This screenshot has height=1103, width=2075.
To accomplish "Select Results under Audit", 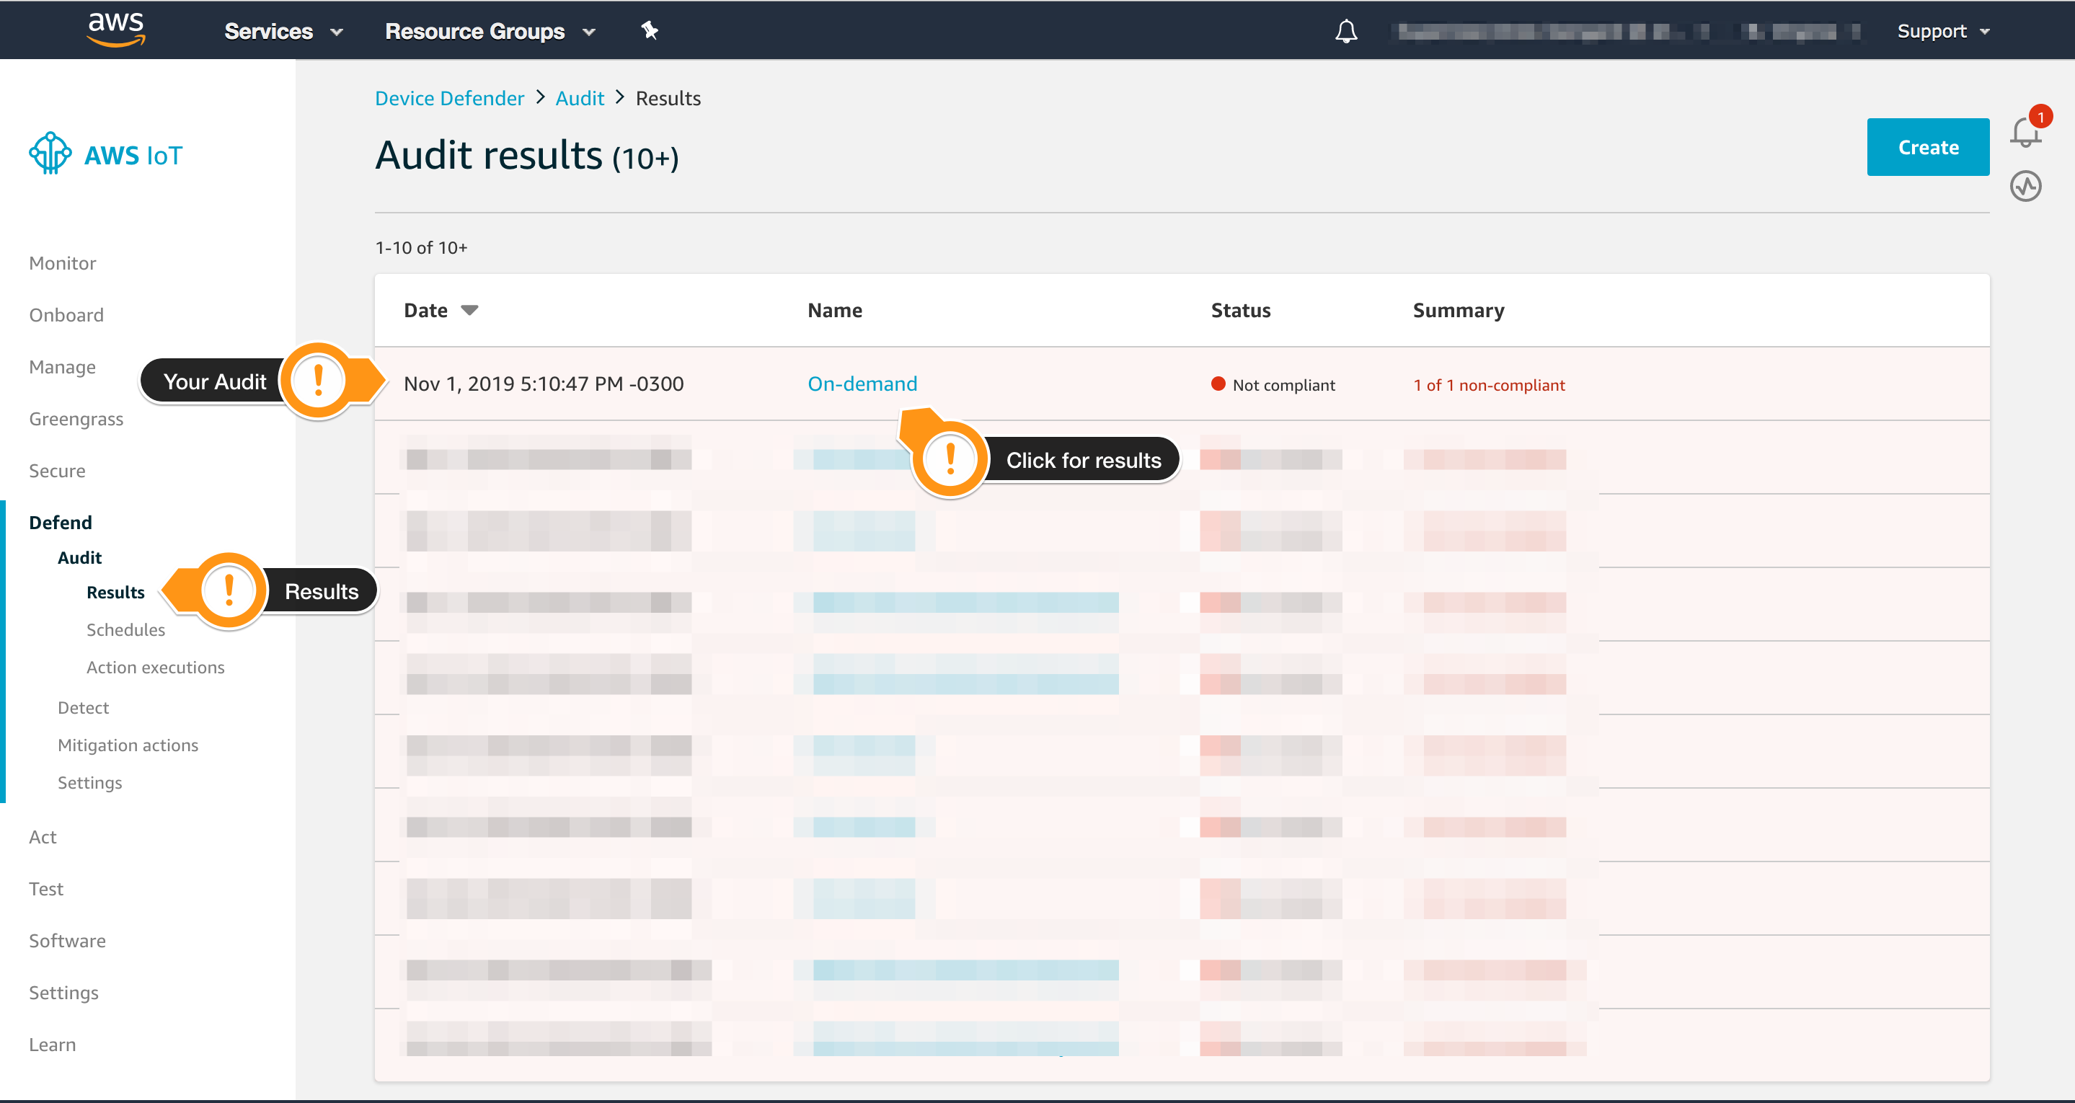I will click(x=115, y=592).
